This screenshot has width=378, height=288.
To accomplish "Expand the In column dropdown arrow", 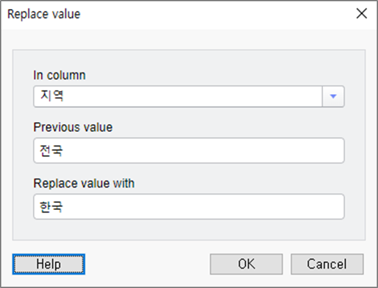I will 333,97.
